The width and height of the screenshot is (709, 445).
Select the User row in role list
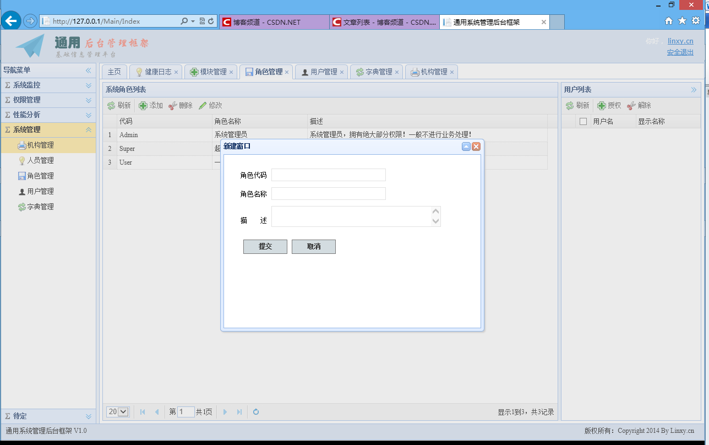pos(325,162)
